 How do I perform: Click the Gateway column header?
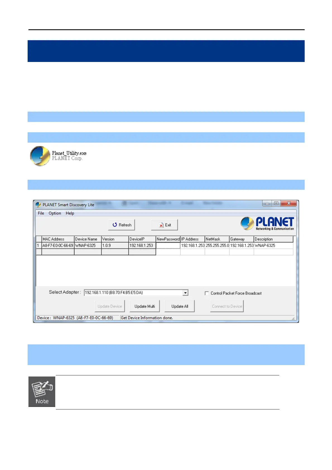point(242,239)
